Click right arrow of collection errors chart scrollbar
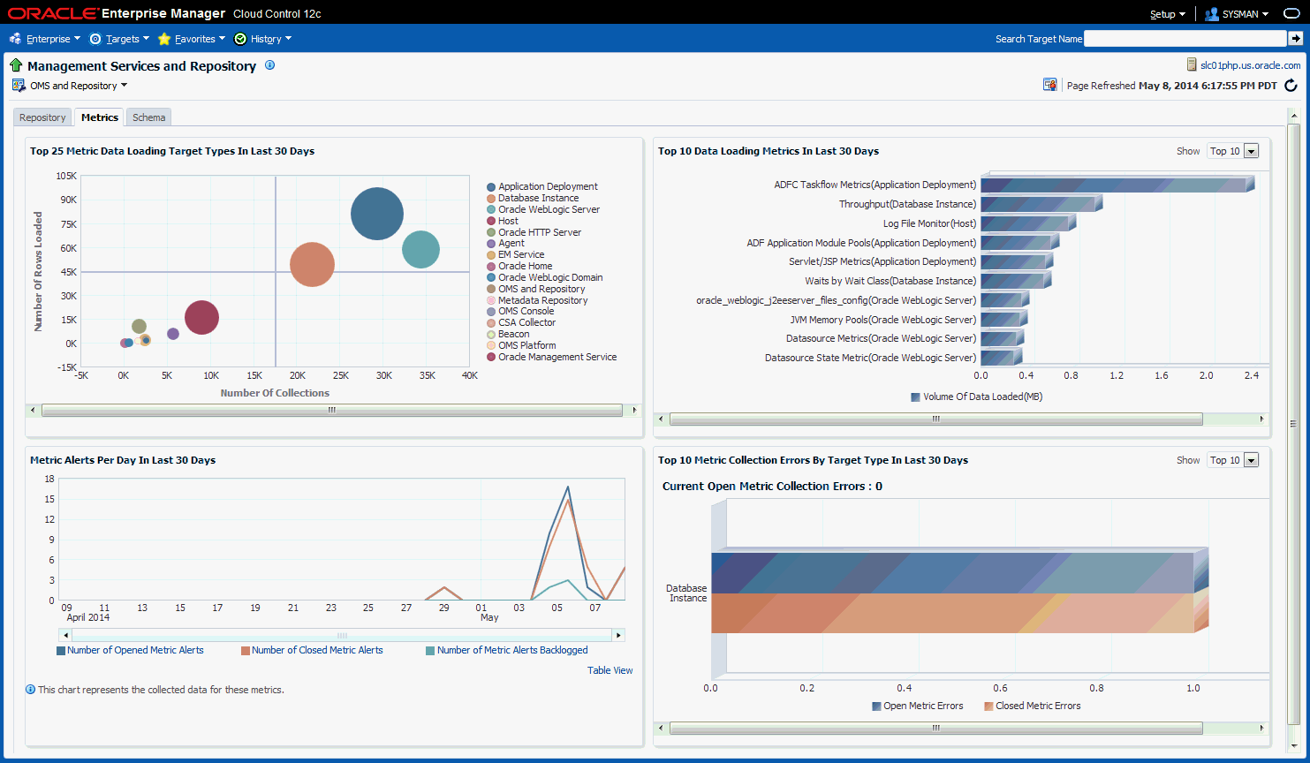The height and width of the screenshot is (763, 1310). 1261,729
